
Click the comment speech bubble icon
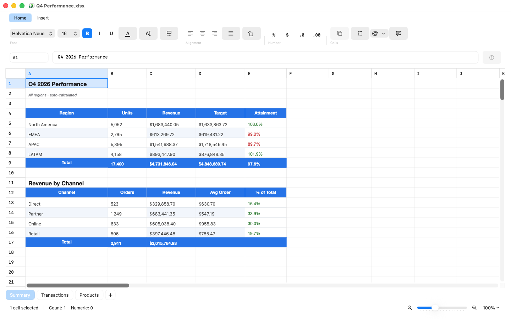click(x=399, y=33)
